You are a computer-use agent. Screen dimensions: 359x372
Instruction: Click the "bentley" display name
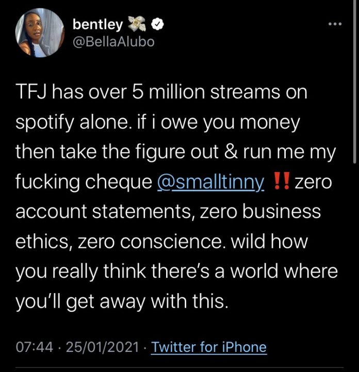point(97,24)
